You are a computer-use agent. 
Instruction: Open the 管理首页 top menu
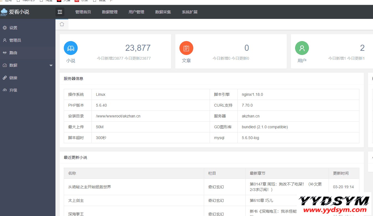click(83, 12)
